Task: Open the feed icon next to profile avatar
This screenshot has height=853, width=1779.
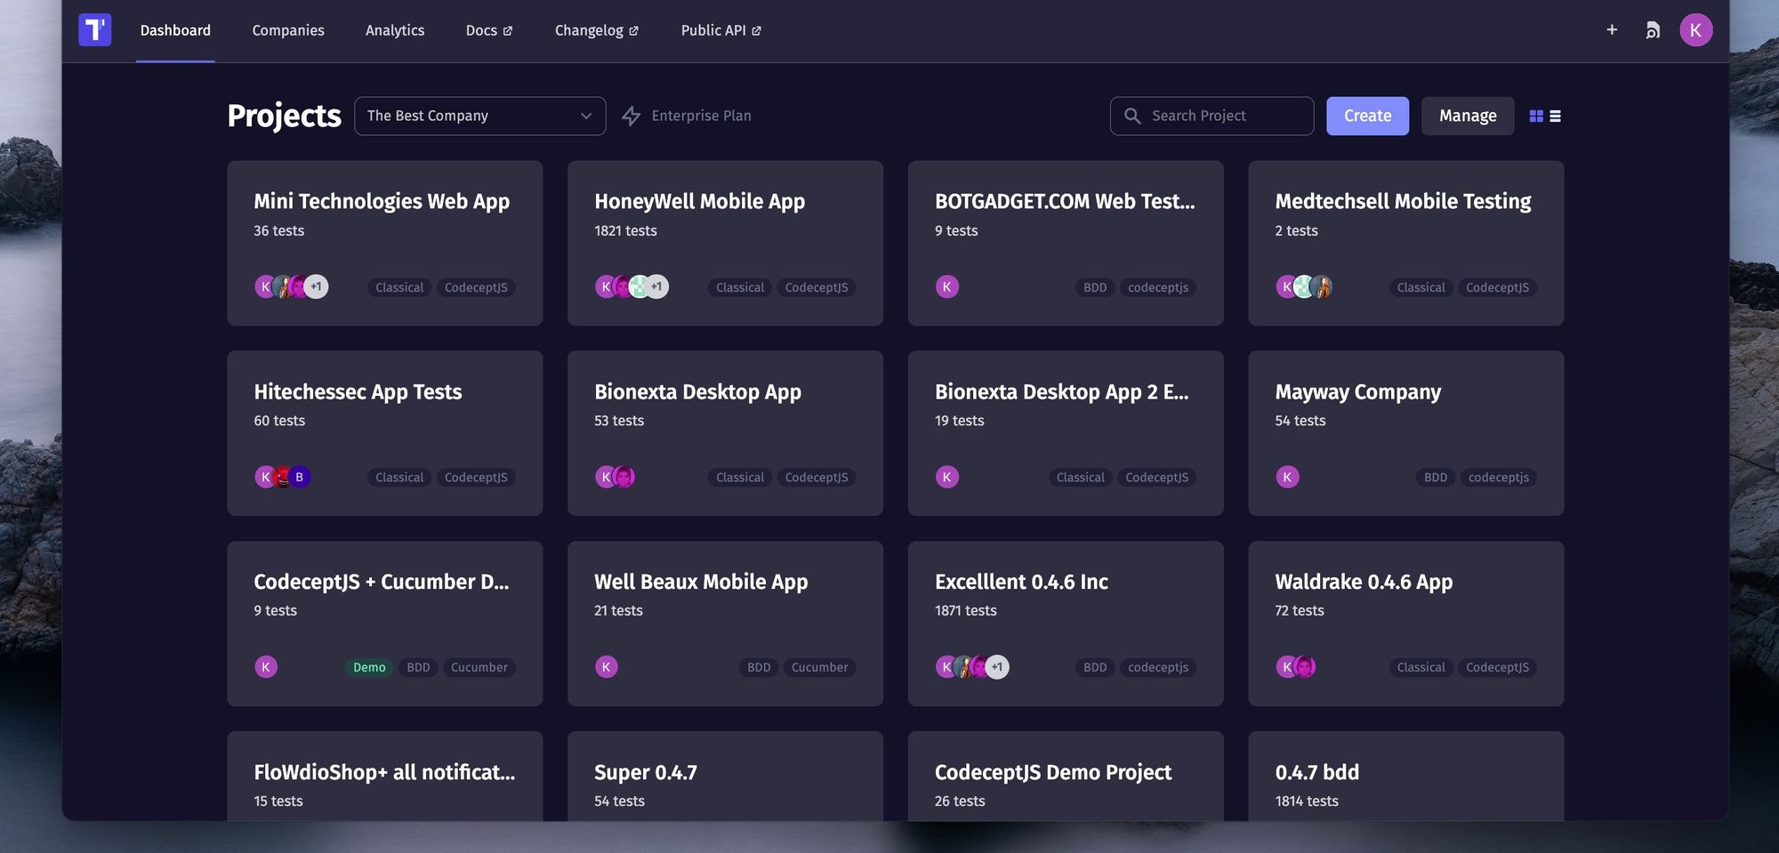Action: point(1653,30)
